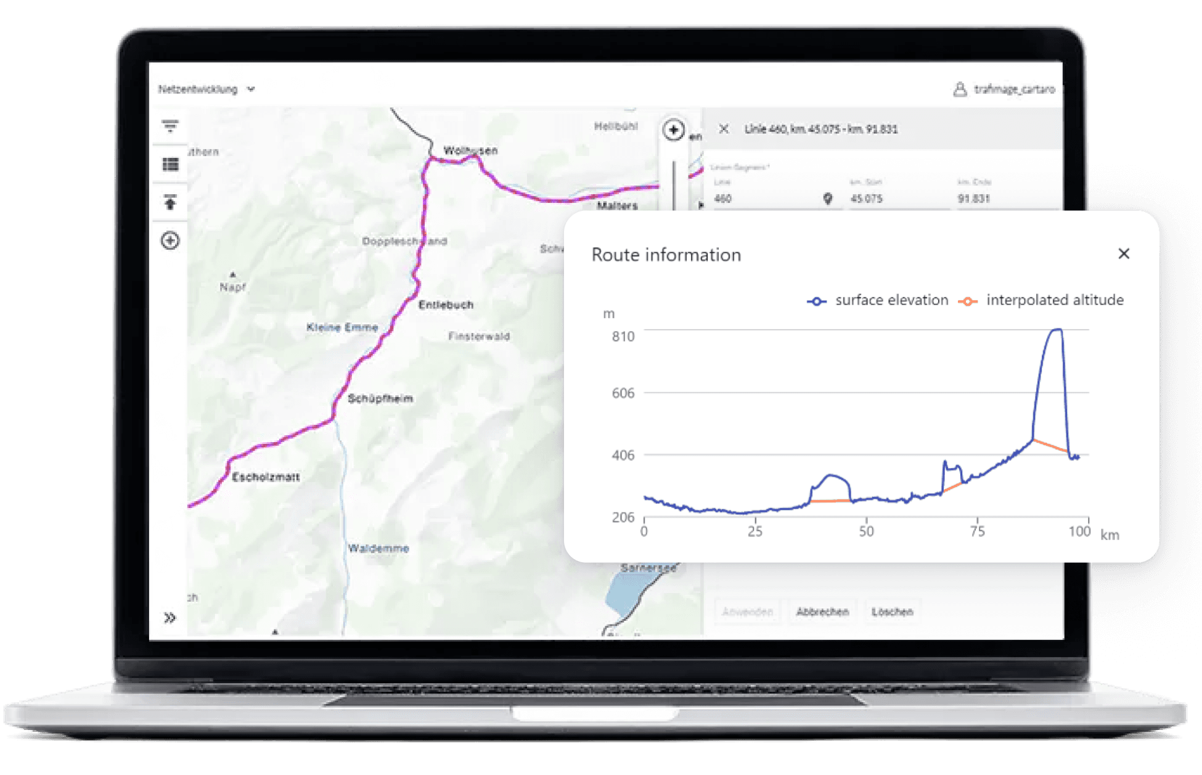Close the Linie 460 panel with X

point(724,129)
